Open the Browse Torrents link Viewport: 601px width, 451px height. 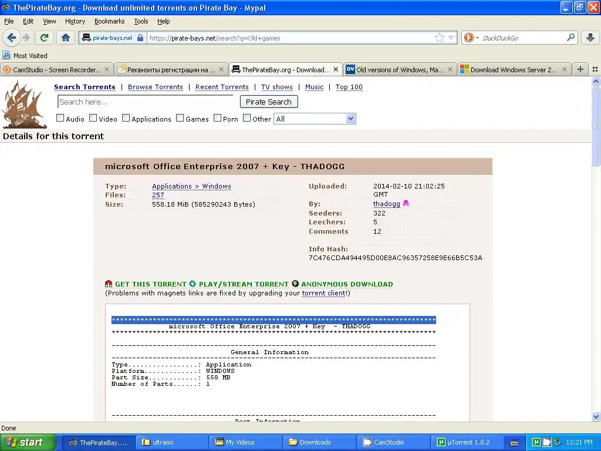[x=155, y=87]
